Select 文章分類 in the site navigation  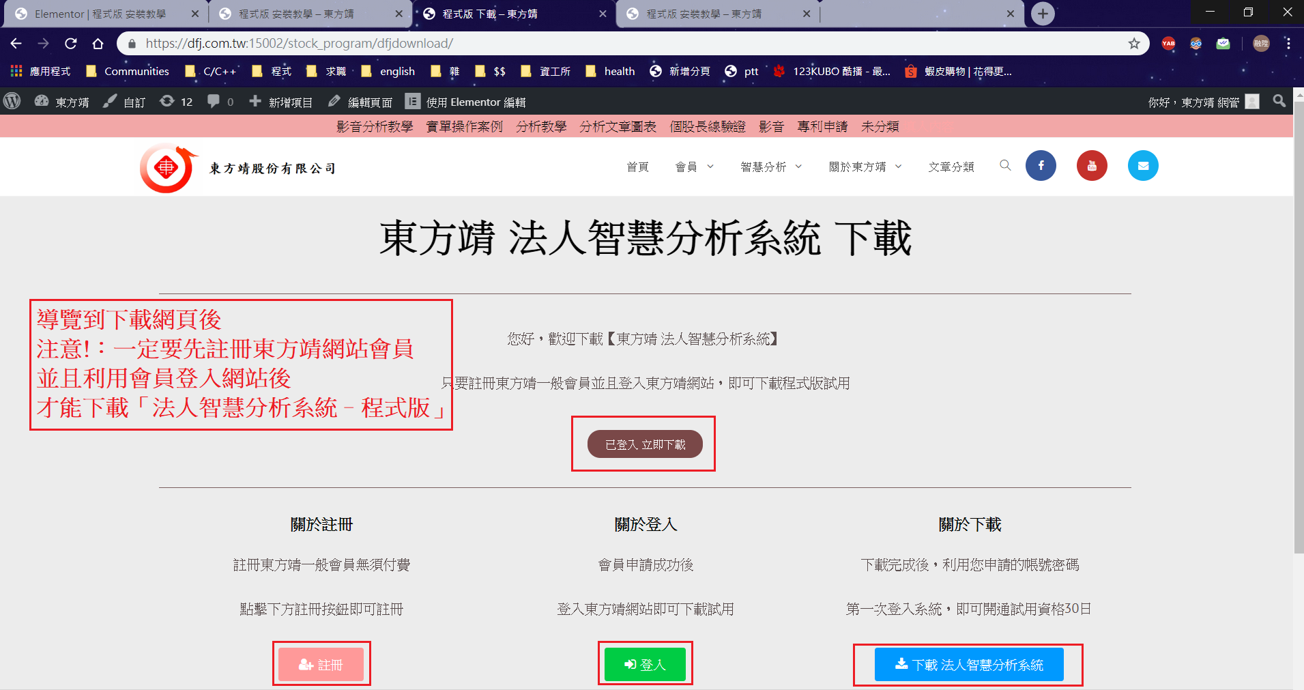[x=951, y=167]
